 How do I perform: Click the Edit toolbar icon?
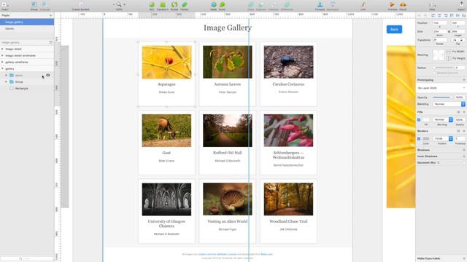[x=152, y=5]
